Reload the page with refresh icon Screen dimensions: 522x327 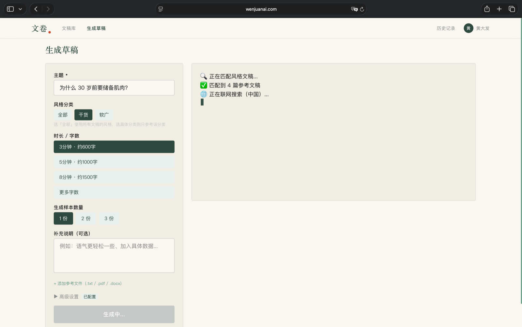point(362,9)
